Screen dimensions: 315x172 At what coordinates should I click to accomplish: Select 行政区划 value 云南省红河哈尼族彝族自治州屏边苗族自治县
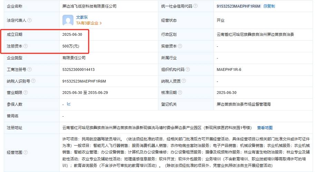click(255, 34)
